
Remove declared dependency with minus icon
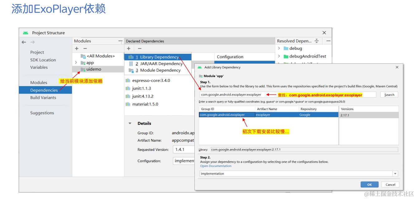140,49
